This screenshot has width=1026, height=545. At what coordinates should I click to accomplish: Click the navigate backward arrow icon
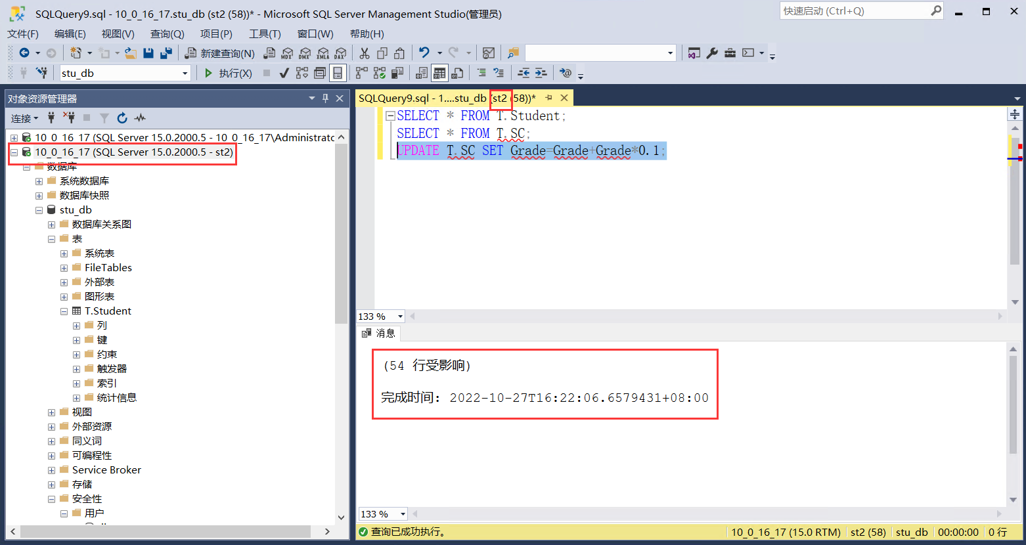[x=24, y=53]
